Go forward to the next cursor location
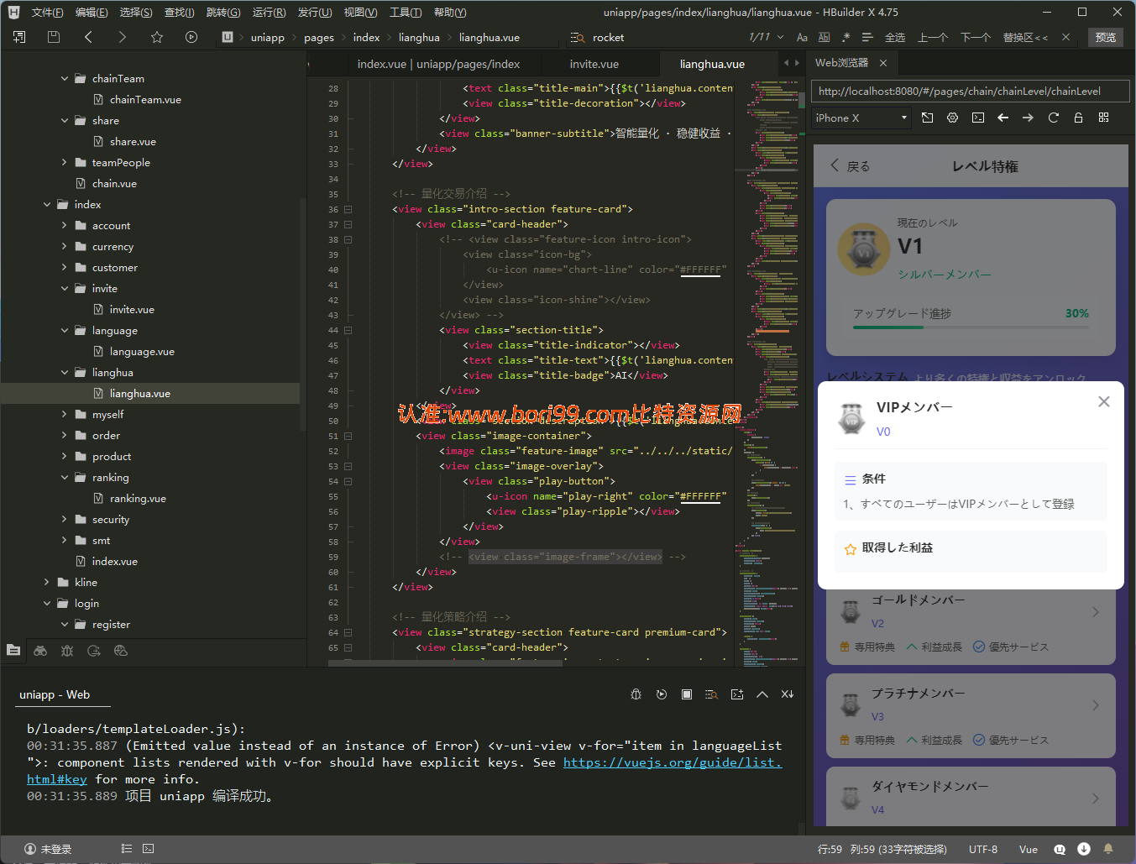Screen dimensions: 1136x864 (x=123, y=37)
